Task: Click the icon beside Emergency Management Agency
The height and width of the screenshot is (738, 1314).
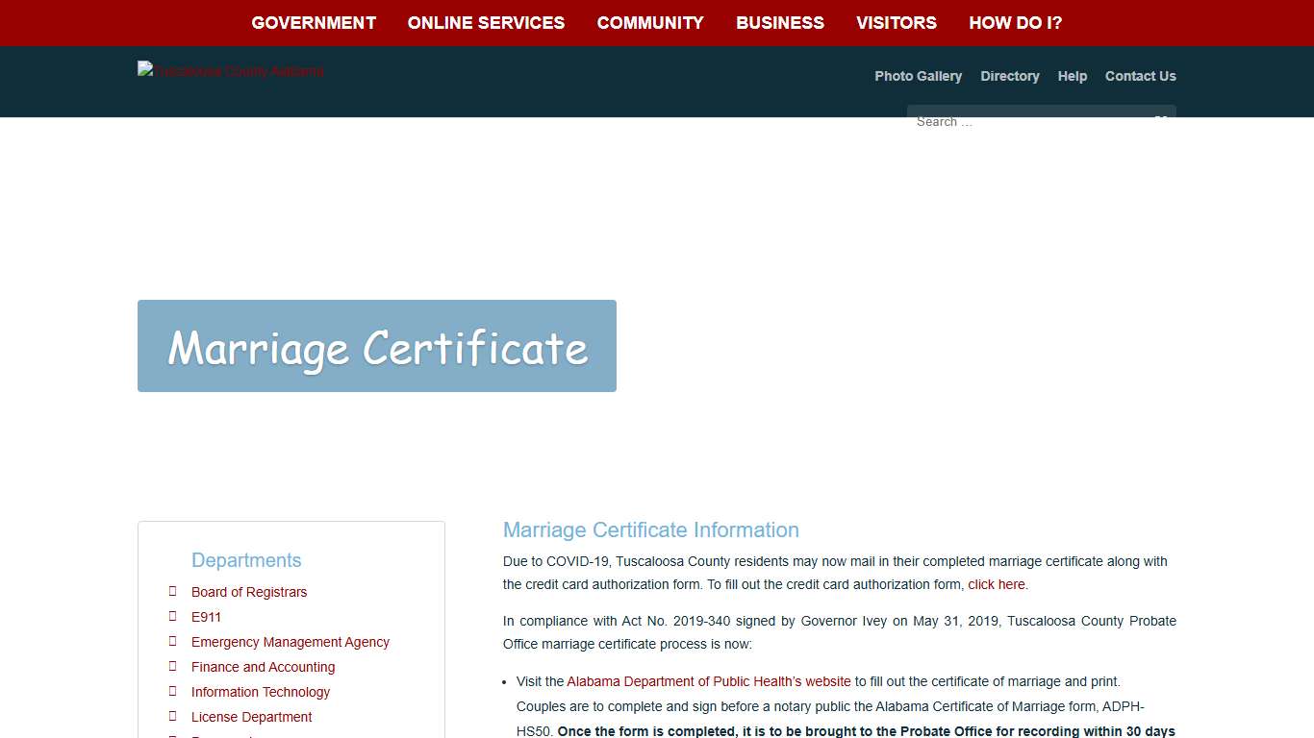Action: click(173, 642)
